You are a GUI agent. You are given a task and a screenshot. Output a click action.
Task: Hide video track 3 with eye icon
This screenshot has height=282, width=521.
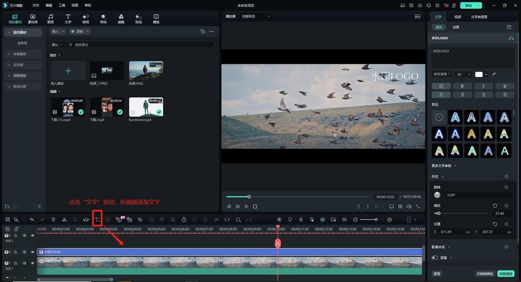pyautogui.click(x=32, y=236)
